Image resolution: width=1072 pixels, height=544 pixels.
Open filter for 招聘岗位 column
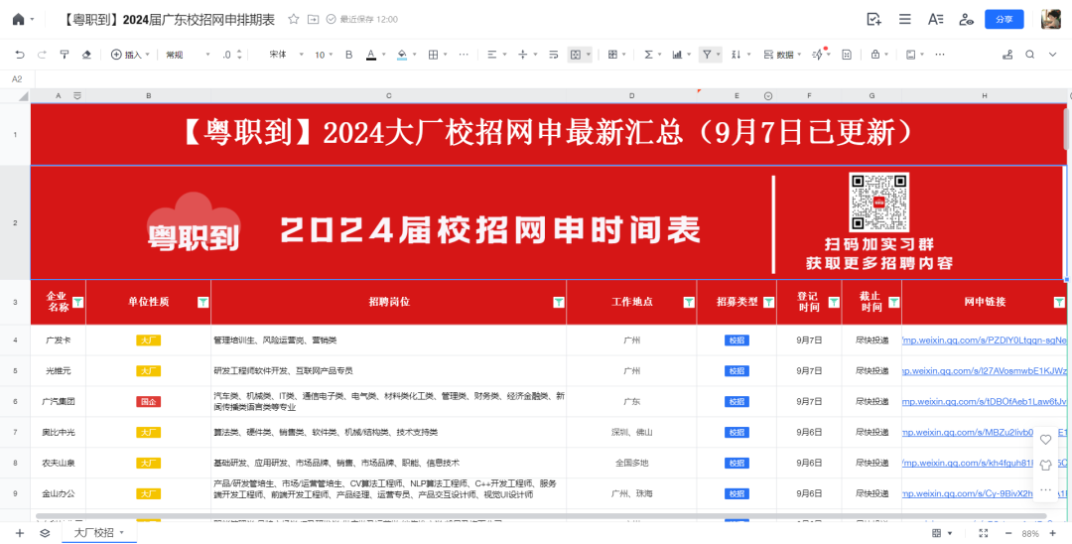tap(559, 302)
